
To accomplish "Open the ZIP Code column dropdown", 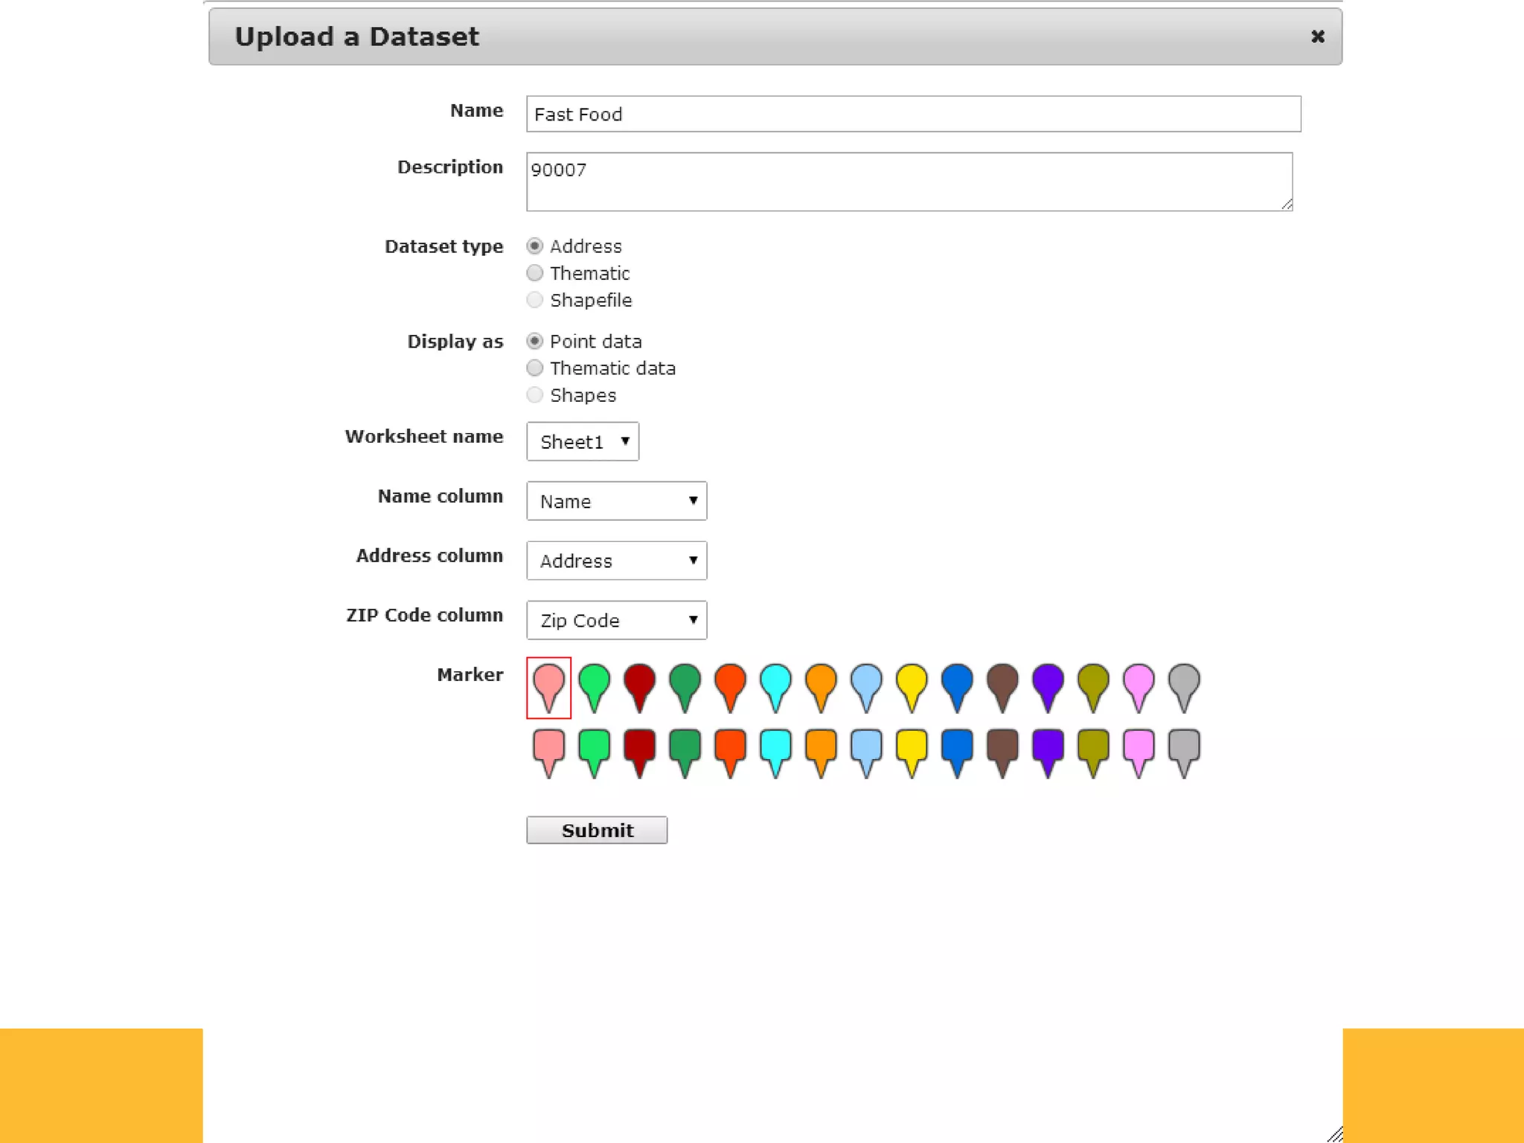I will pyautogui.click(x=616, y=620).
